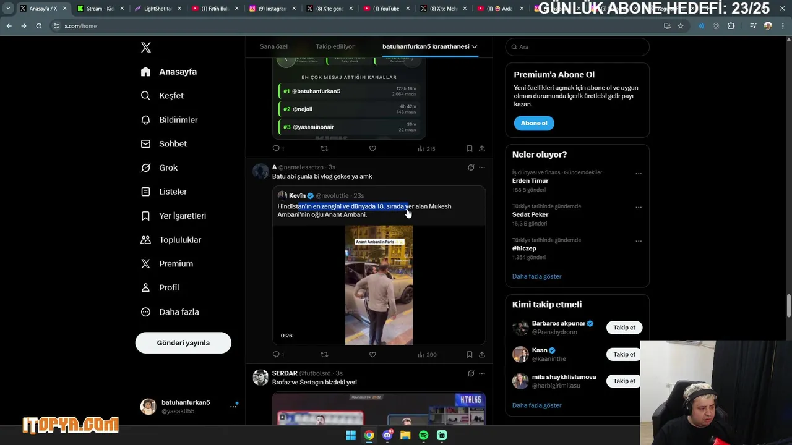Repost the namelessctzn post
The image size is (792, 445).
tap(324, 355)
